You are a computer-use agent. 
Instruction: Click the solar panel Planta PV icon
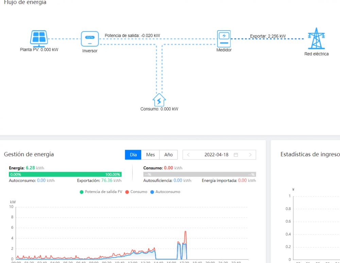point(39,39)
